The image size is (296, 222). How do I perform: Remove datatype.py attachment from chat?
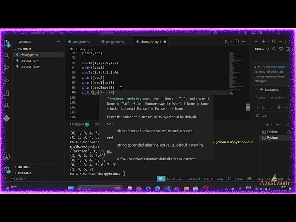click(x=257, y=89)
